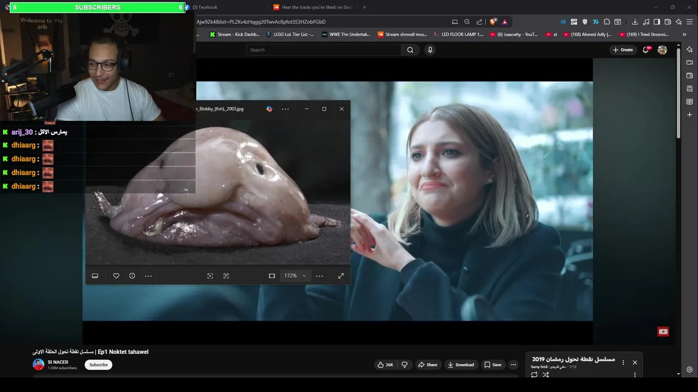698x392 pixels.
Task: Open playlist panel three-dot menu
Action: click(623, 363)
